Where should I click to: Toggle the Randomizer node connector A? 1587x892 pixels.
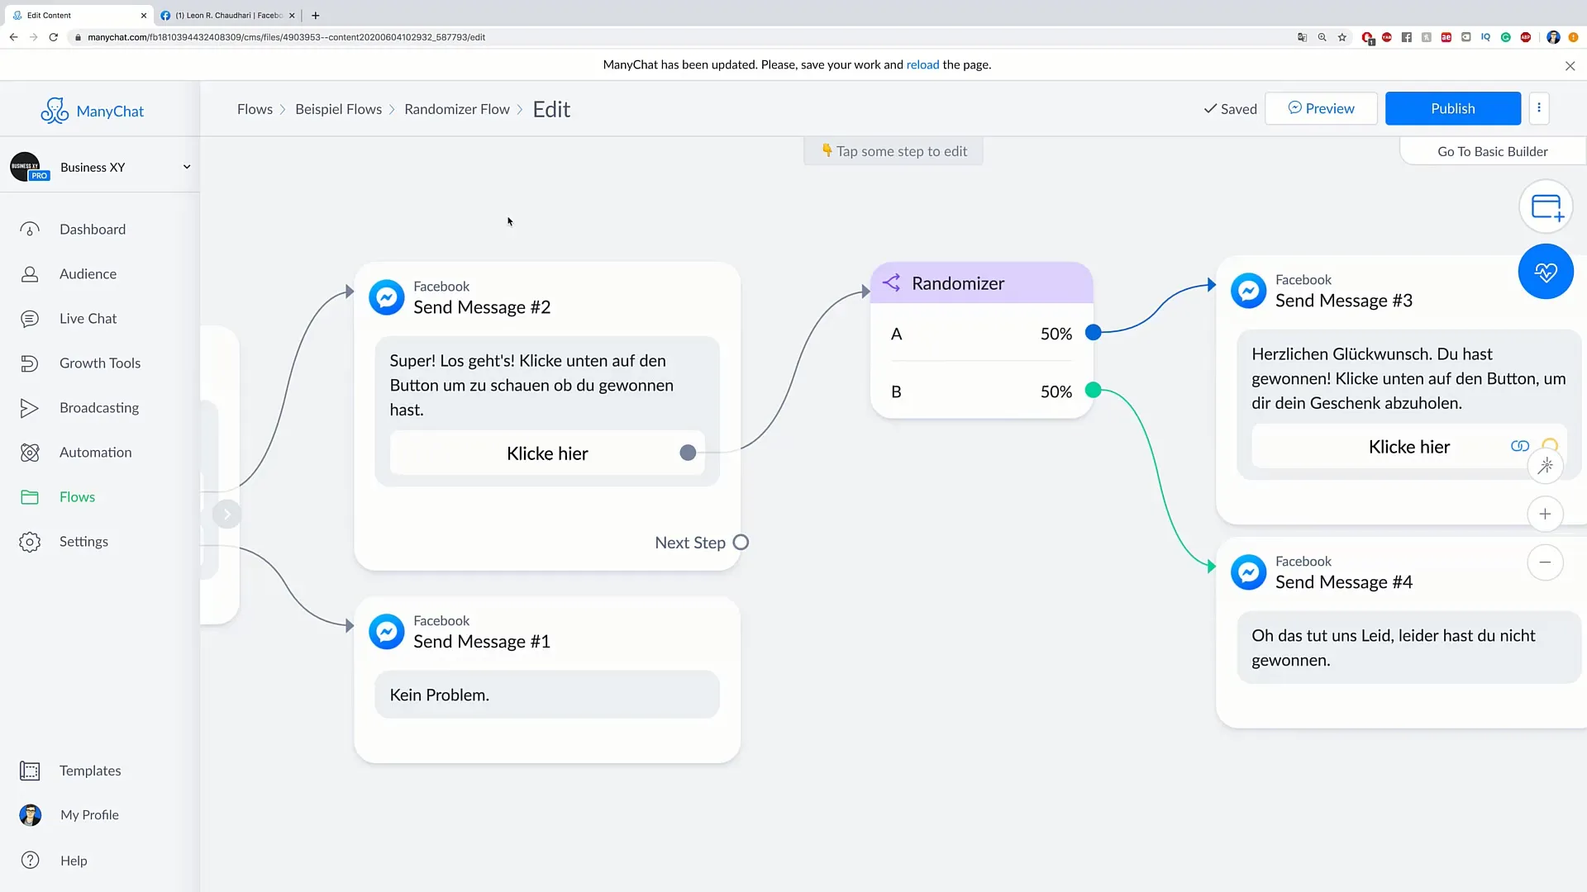(1094, 334)
